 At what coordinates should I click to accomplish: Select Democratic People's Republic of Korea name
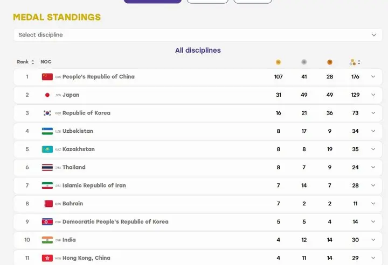pyautogui.click(x=115, y=221)
